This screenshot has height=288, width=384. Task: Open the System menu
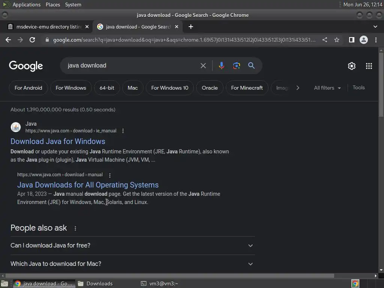73,4
